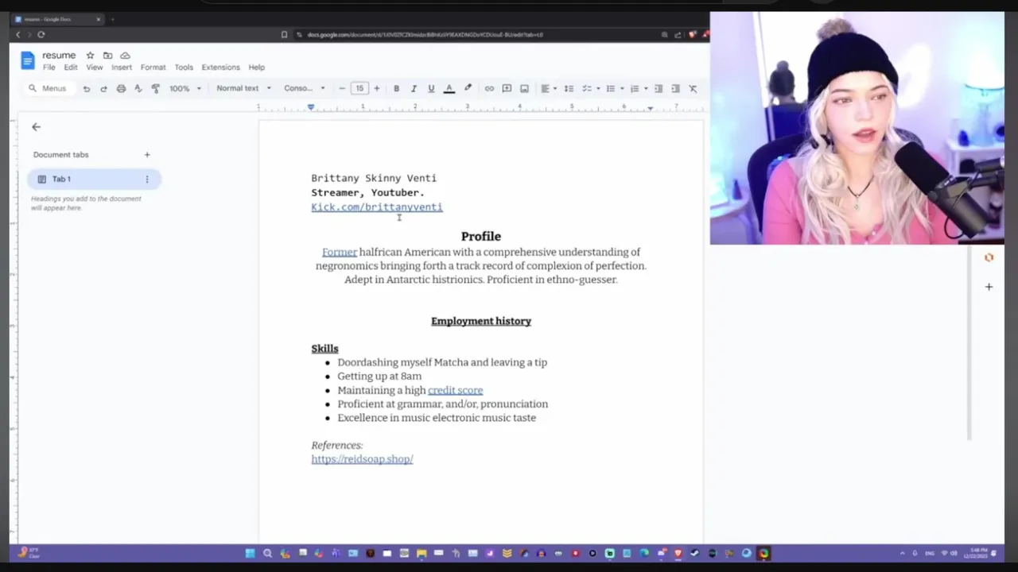This screenshot has width=1018, height=572.
Task: Open the 100% zoom dropdown
Action: click(x=185, y=88)
